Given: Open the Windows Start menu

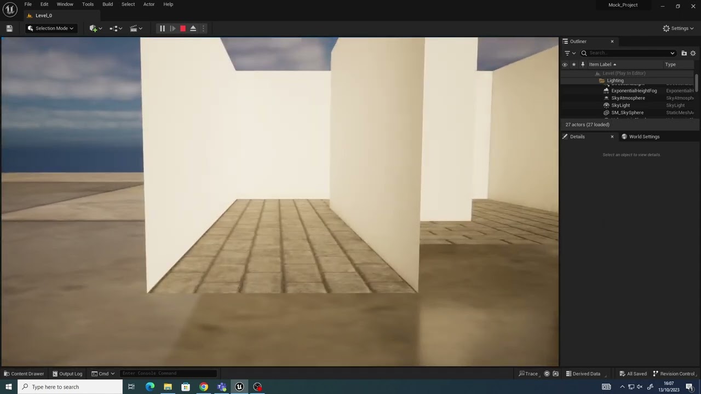Looking at the screenshot, I should 9,387.
